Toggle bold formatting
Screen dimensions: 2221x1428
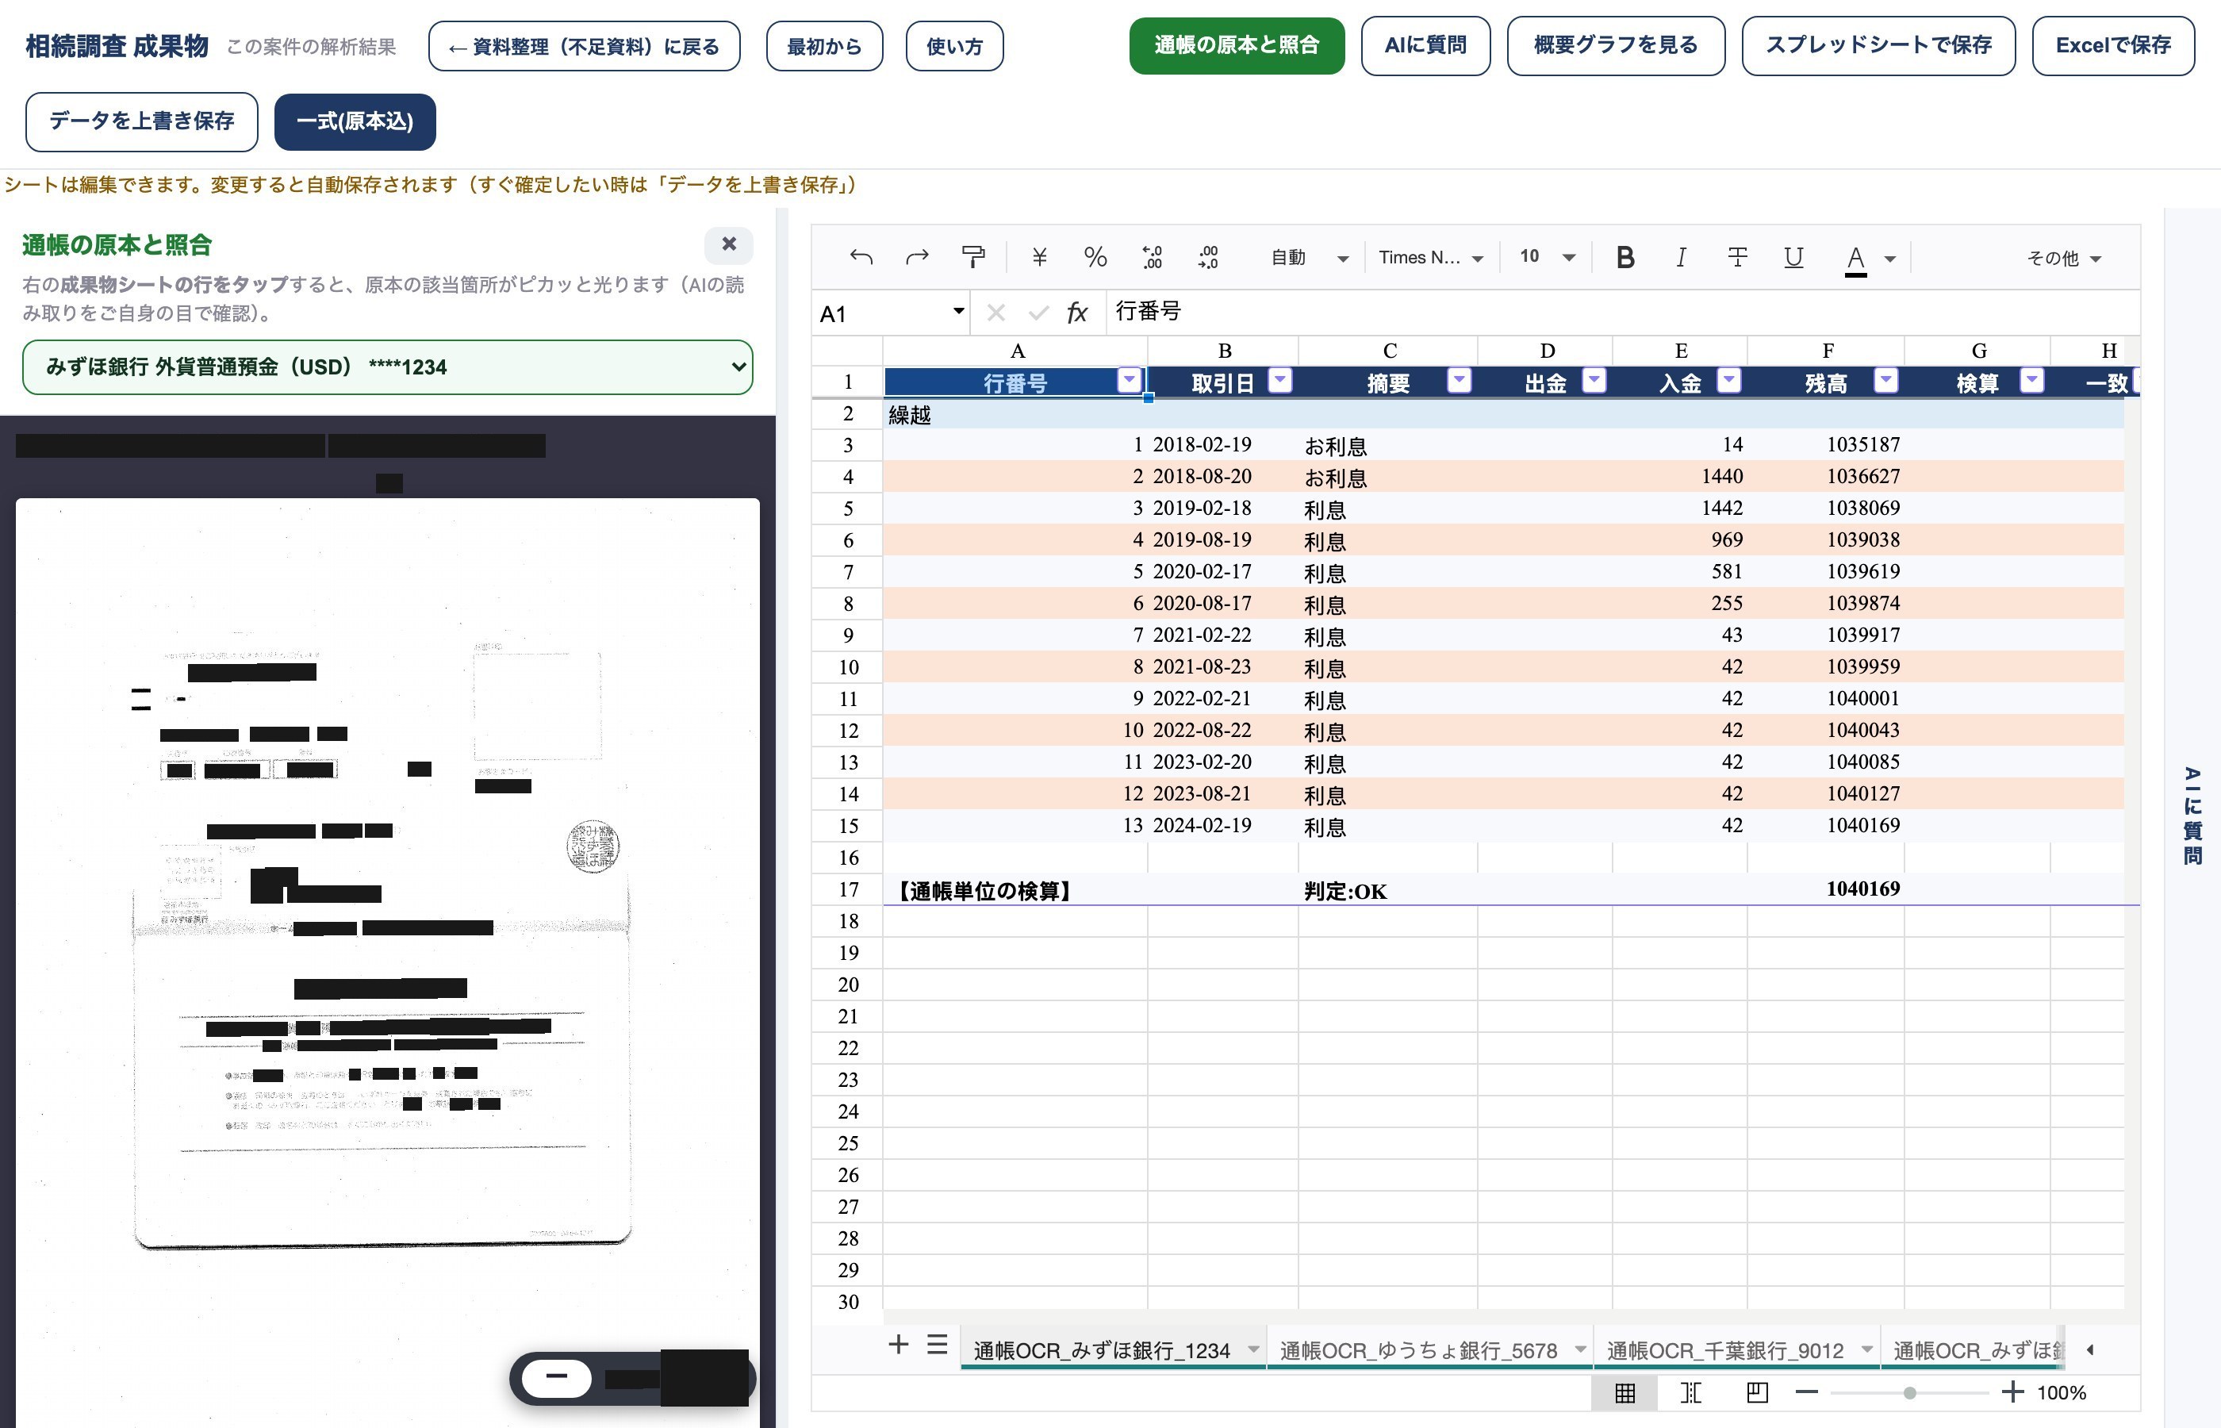tap(1624, 257)
